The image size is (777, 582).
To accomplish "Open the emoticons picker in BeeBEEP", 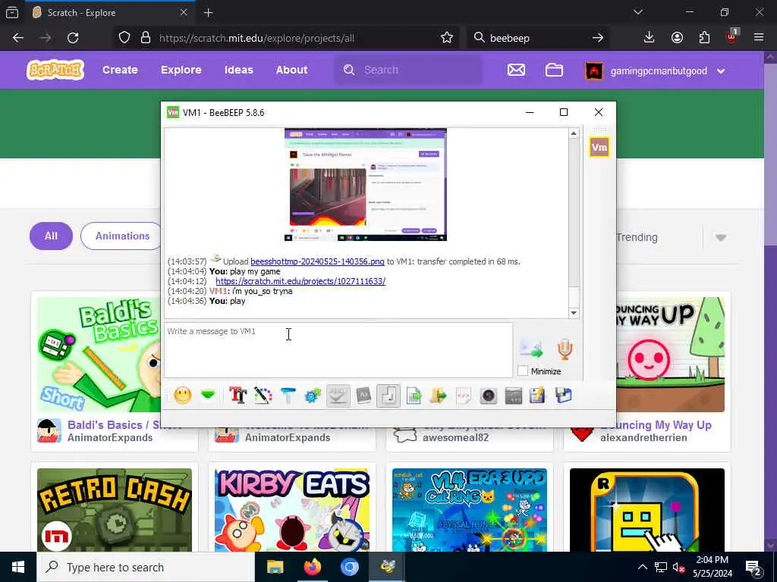I will [183, 395].
